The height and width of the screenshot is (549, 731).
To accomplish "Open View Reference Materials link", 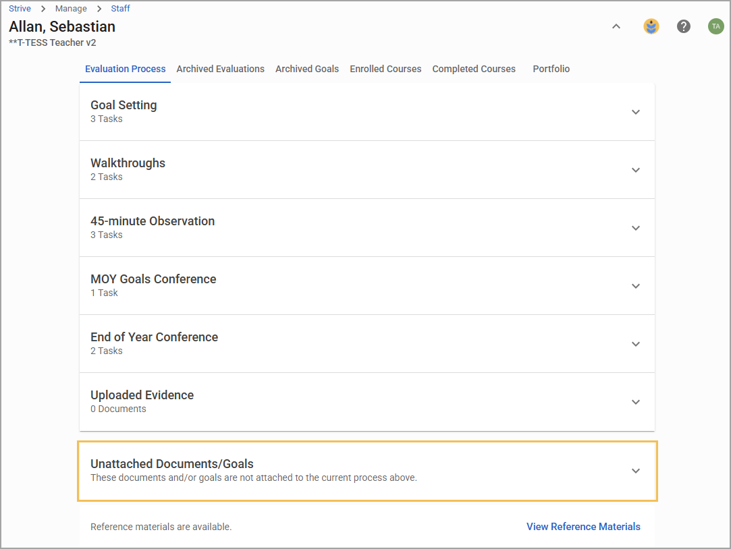I will click(x=583, y=527).
